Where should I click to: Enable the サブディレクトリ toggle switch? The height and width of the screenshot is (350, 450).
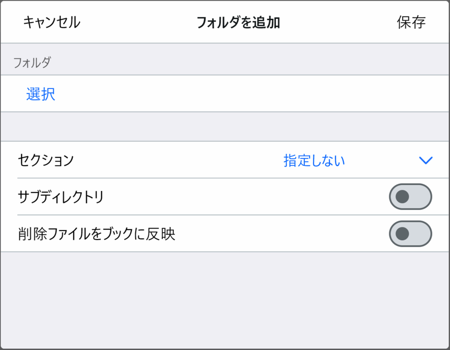click(x=410, y=197)
